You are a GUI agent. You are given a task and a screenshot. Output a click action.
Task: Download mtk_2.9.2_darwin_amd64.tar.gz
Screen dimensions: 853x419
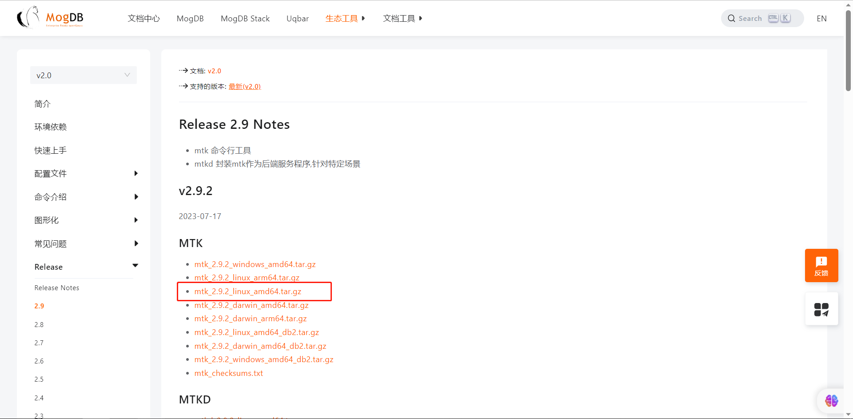251,305
